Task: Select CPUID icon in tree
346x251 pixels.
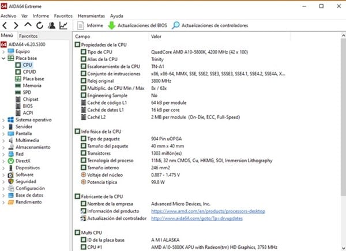Action: pos(18,72)
